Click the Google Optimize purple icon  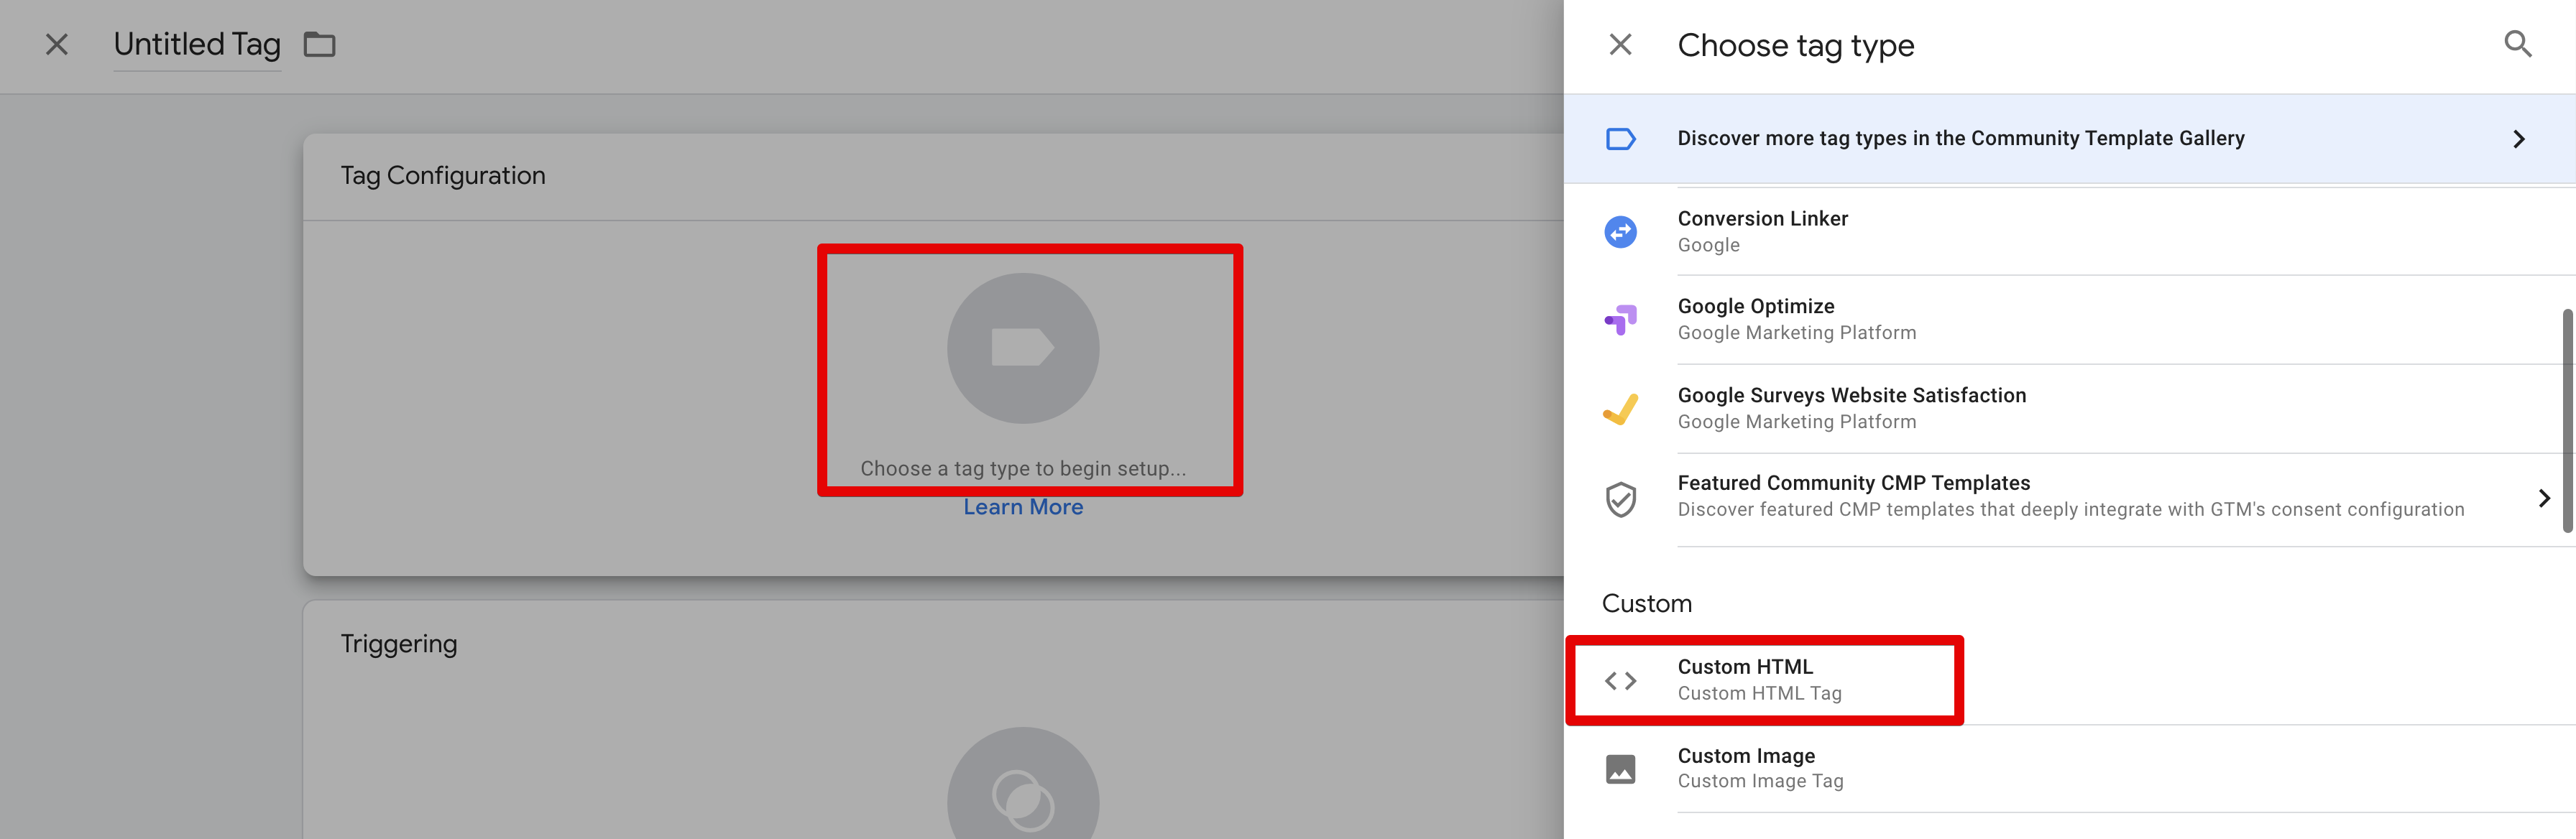pyautogui.click(x=1620, y=320)
